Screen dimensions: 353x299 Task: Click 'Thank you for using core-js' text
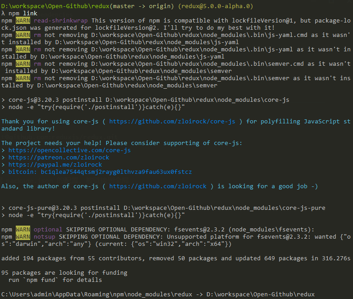point(50,122)
